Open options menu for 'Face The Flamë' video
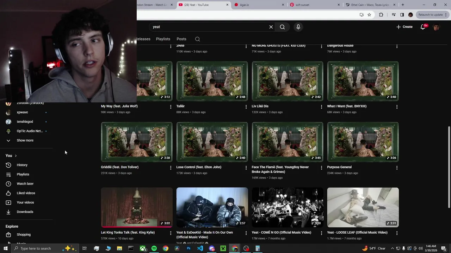Screen dimensions: 451x253 [x=321, y=168]
